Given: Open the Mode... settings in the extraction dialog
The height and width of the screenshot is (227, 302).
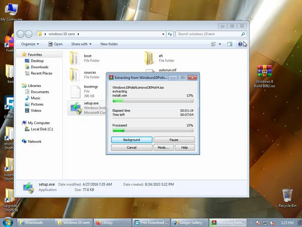Looking at the screenshot, I should (x=163, y=147).
